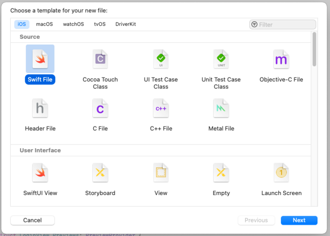The height and width of the screenshot is (236, 330).
Task: Pick the UI Test Case Class icon
Action: point(161,59)
